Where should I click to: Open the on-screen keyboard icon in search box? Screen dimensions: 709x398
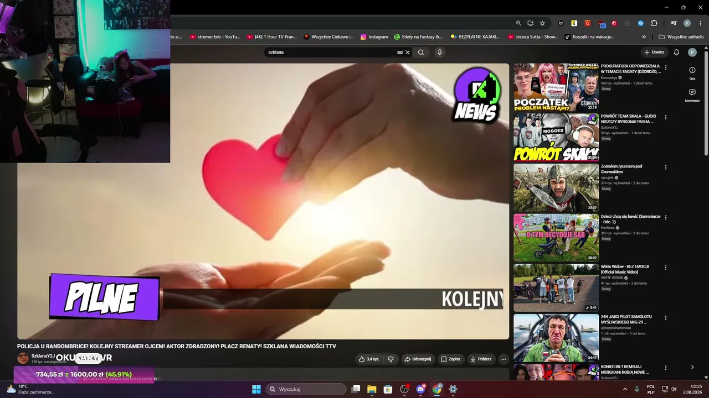tap(400, 53)
